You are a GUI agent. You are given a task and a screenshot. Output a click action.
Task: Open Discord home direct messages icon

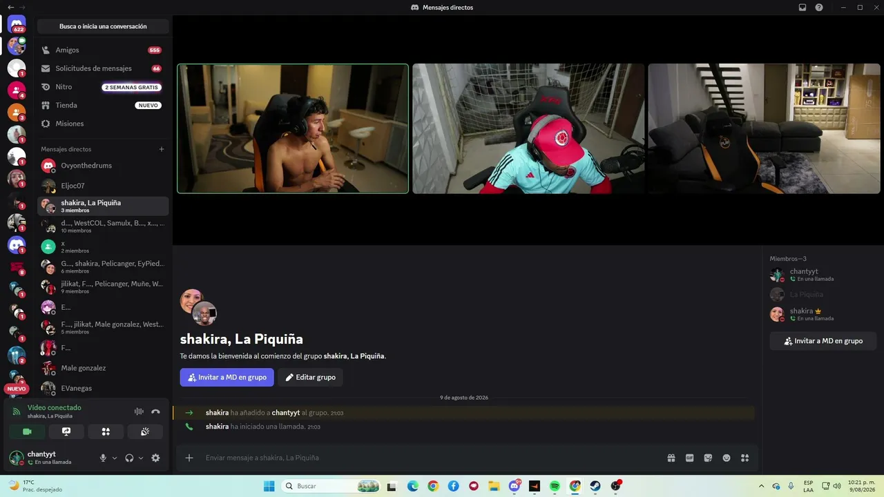pos(17,24)
